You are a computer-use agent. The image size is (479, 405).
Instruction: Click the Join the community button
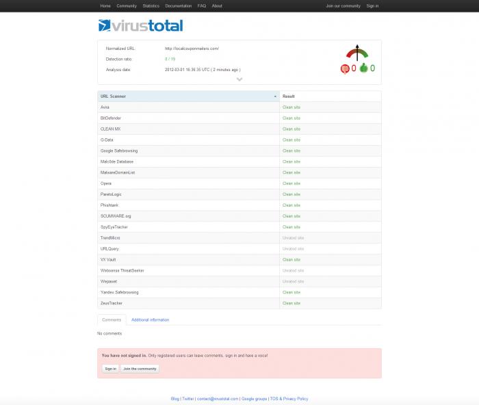140,369
